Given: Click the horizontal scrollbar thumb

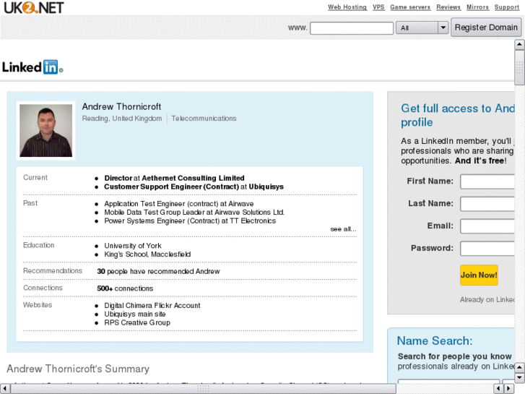Looking at the screenshot, I should (204, 389).
